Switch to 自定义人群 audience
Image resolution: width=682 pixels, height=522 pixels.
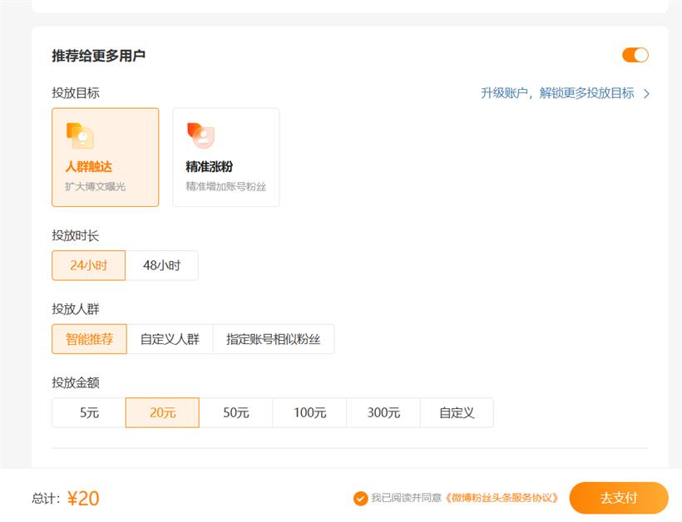tap(170, 339)
